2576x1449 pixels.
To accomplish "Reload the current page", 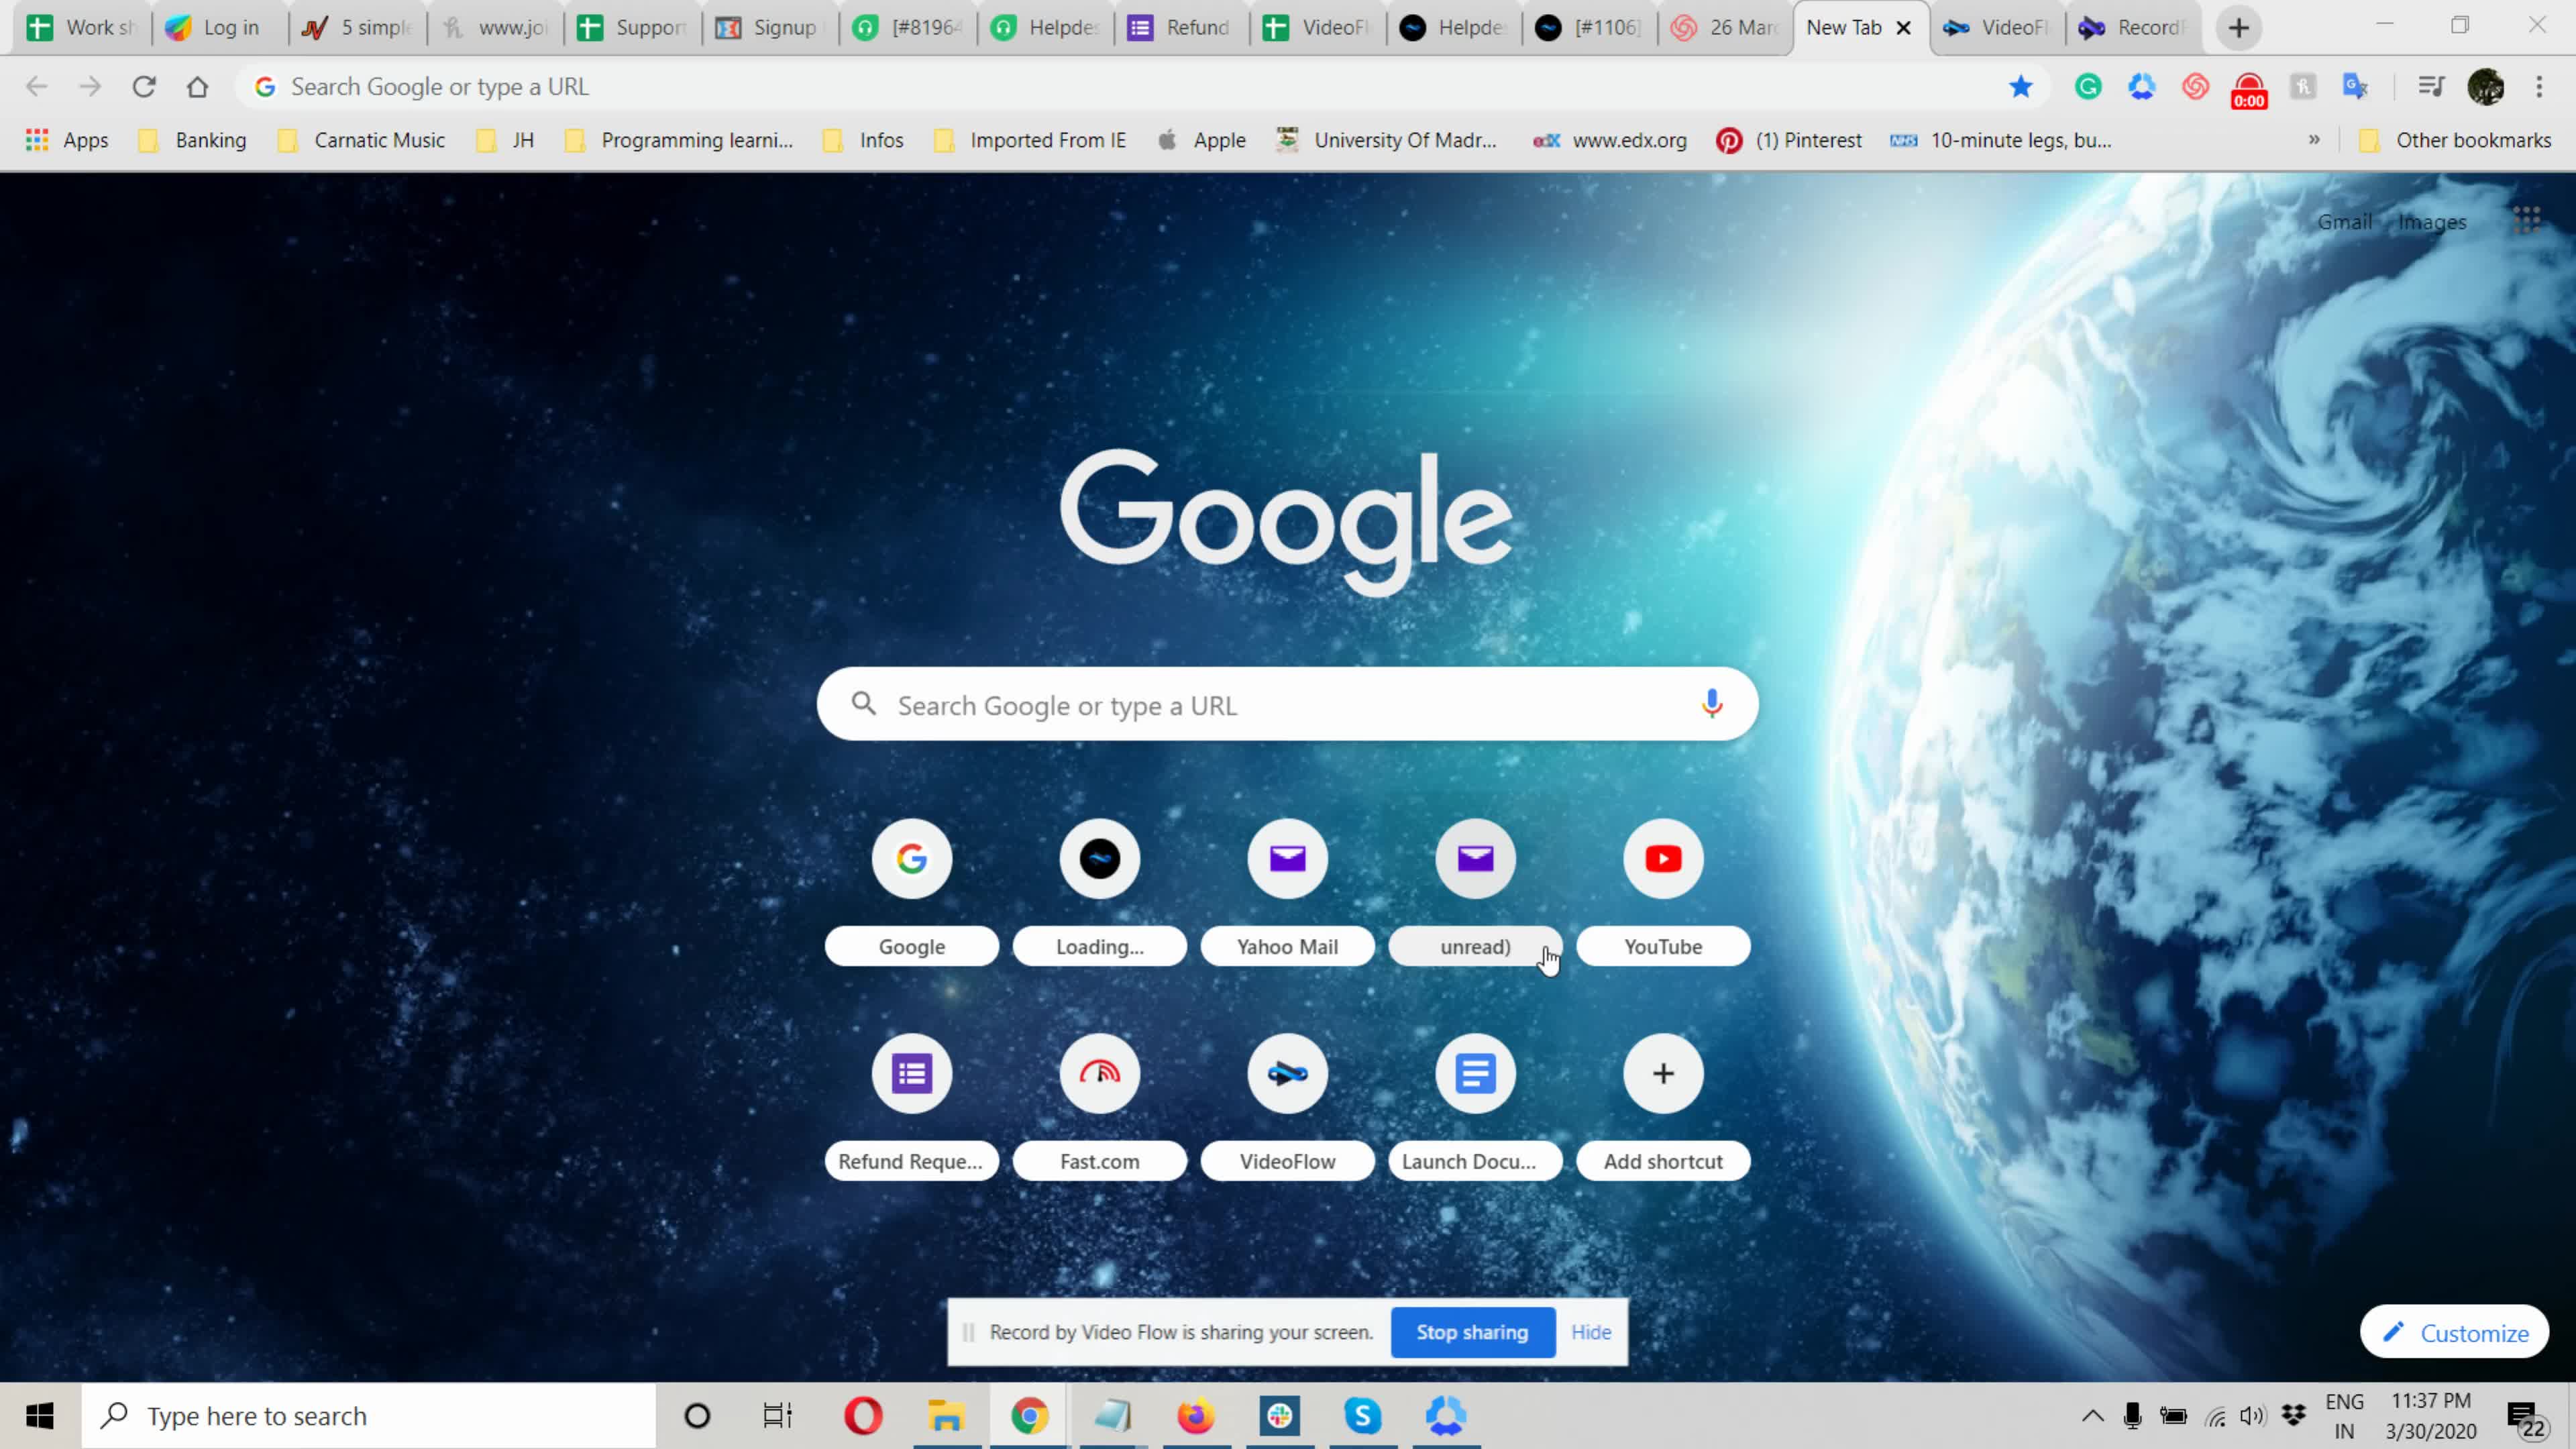I will click(144, 87).
